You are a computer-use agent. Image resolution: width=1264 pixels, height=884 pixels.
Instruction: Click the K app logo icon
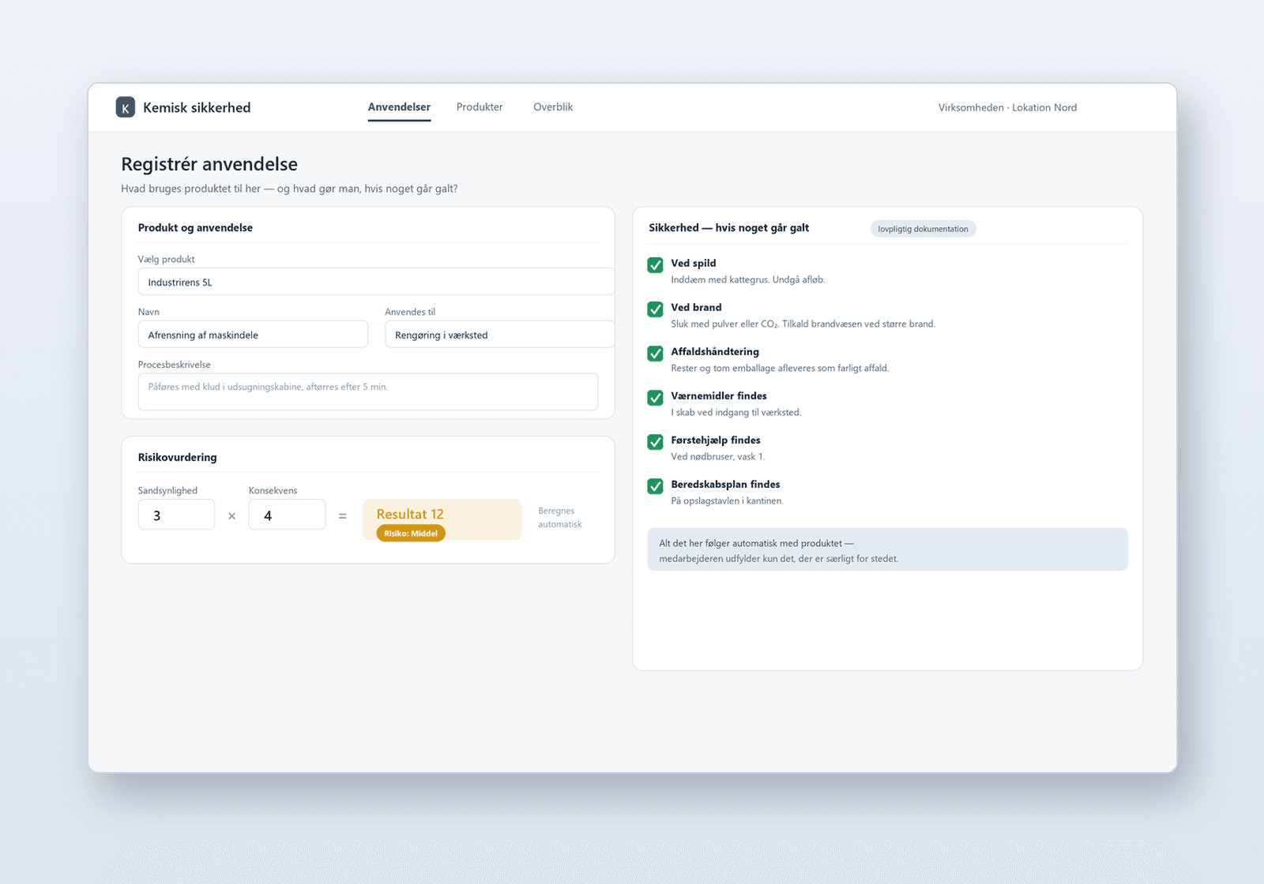click(x=125, y=107)
